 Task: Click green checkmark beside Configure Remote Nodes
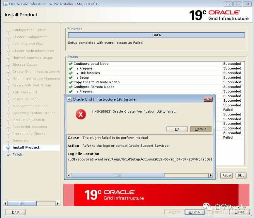(71, 87)
